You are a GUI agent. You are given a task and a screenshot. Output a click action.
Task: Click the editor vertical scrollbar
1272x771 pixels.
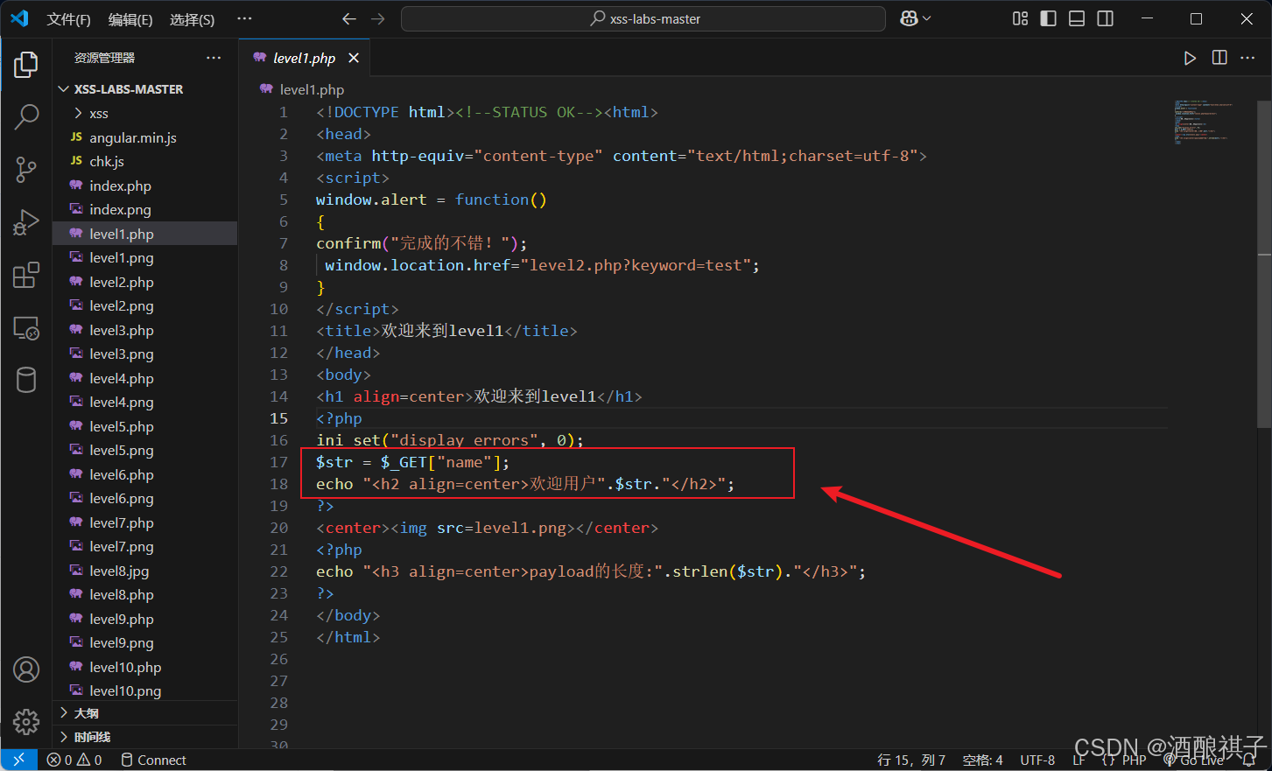click(x=1264, y=263)
